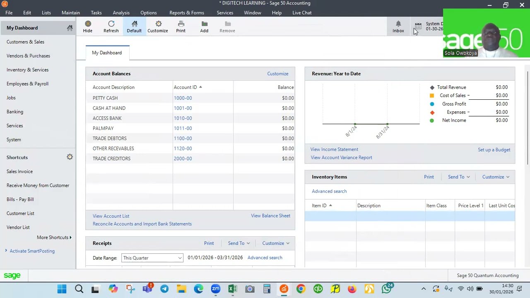The image size is (530, 298).
Task: Open the Maintain menu
Action: pyautogui.click(x=71, y=13)
